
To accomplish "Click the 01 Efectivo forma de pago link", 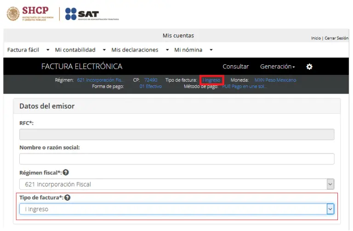I will [151, 86].
